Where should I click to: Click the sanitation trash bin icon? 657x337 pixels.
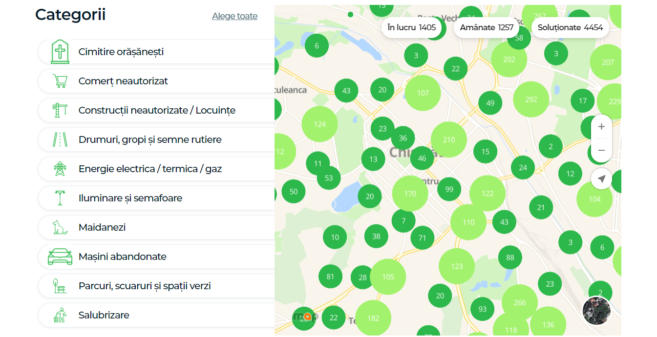click(x=60, y=315)
